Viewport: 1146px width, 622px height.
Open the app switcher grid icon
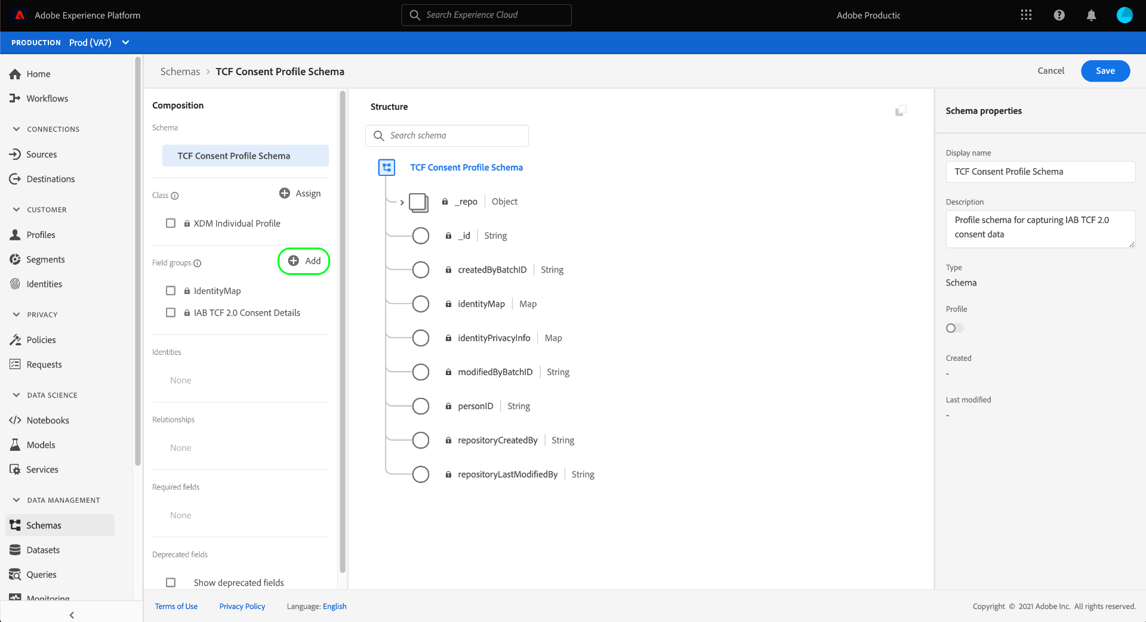[x=1026, y=15]
